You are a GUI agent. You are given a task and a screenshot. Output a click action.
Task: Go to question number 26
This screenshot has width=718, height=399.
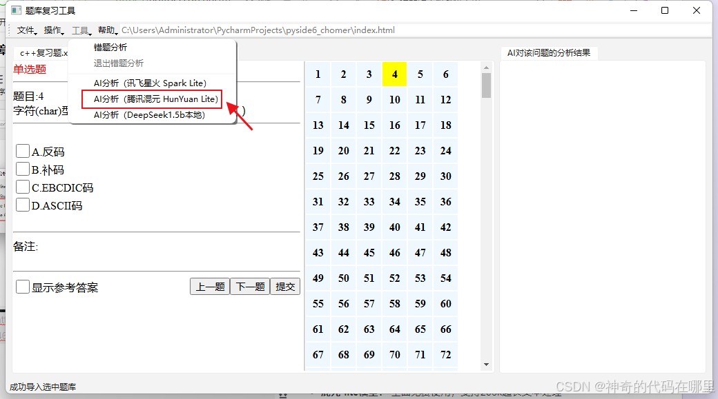pos(343,176)
